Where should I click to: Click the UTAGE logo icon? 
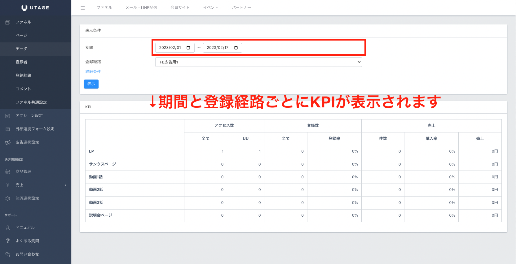coord(24,8)
